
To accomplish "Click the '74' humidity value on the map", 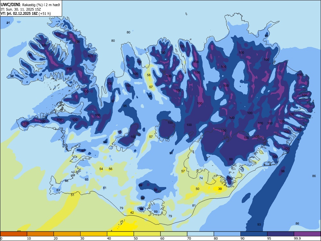I will tap(201, 178).
